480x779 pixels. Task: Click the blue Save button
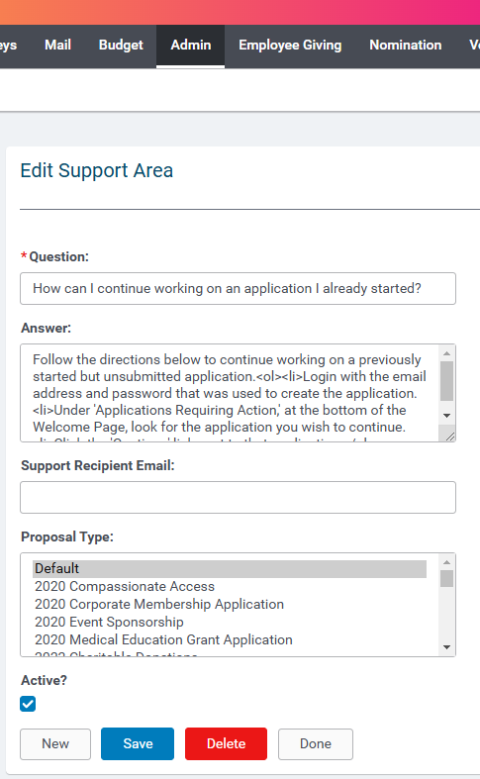click(x=138, y=743)
